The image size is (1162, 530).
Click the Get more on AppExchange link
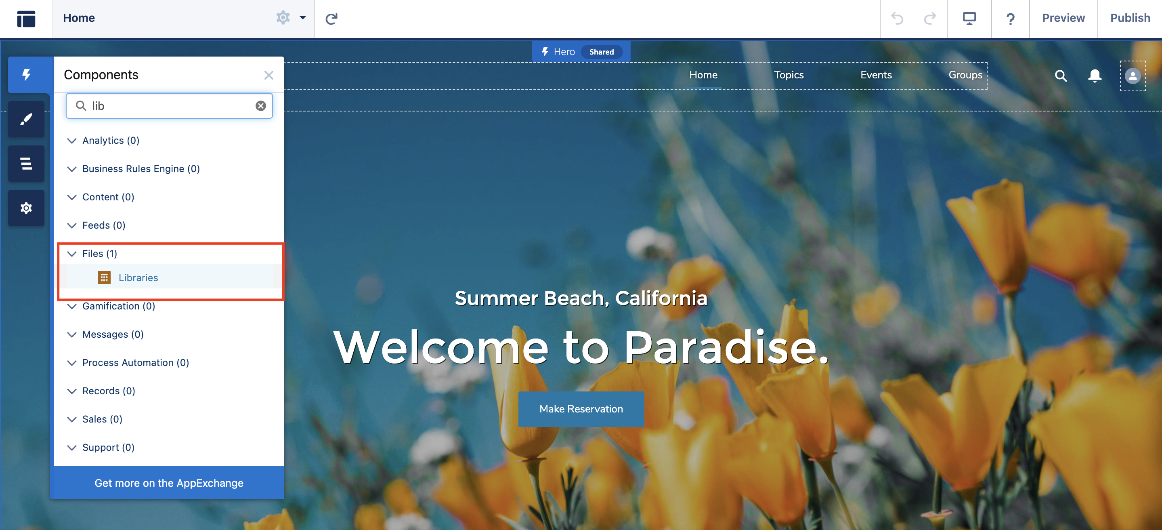point(168,483)
